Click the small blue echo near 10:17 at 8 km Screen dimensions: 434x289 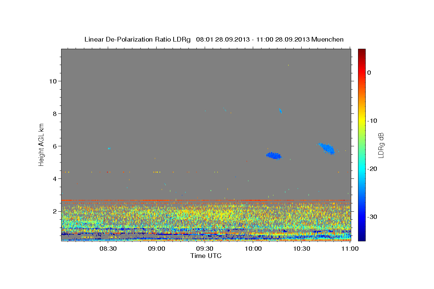(280, 111)
